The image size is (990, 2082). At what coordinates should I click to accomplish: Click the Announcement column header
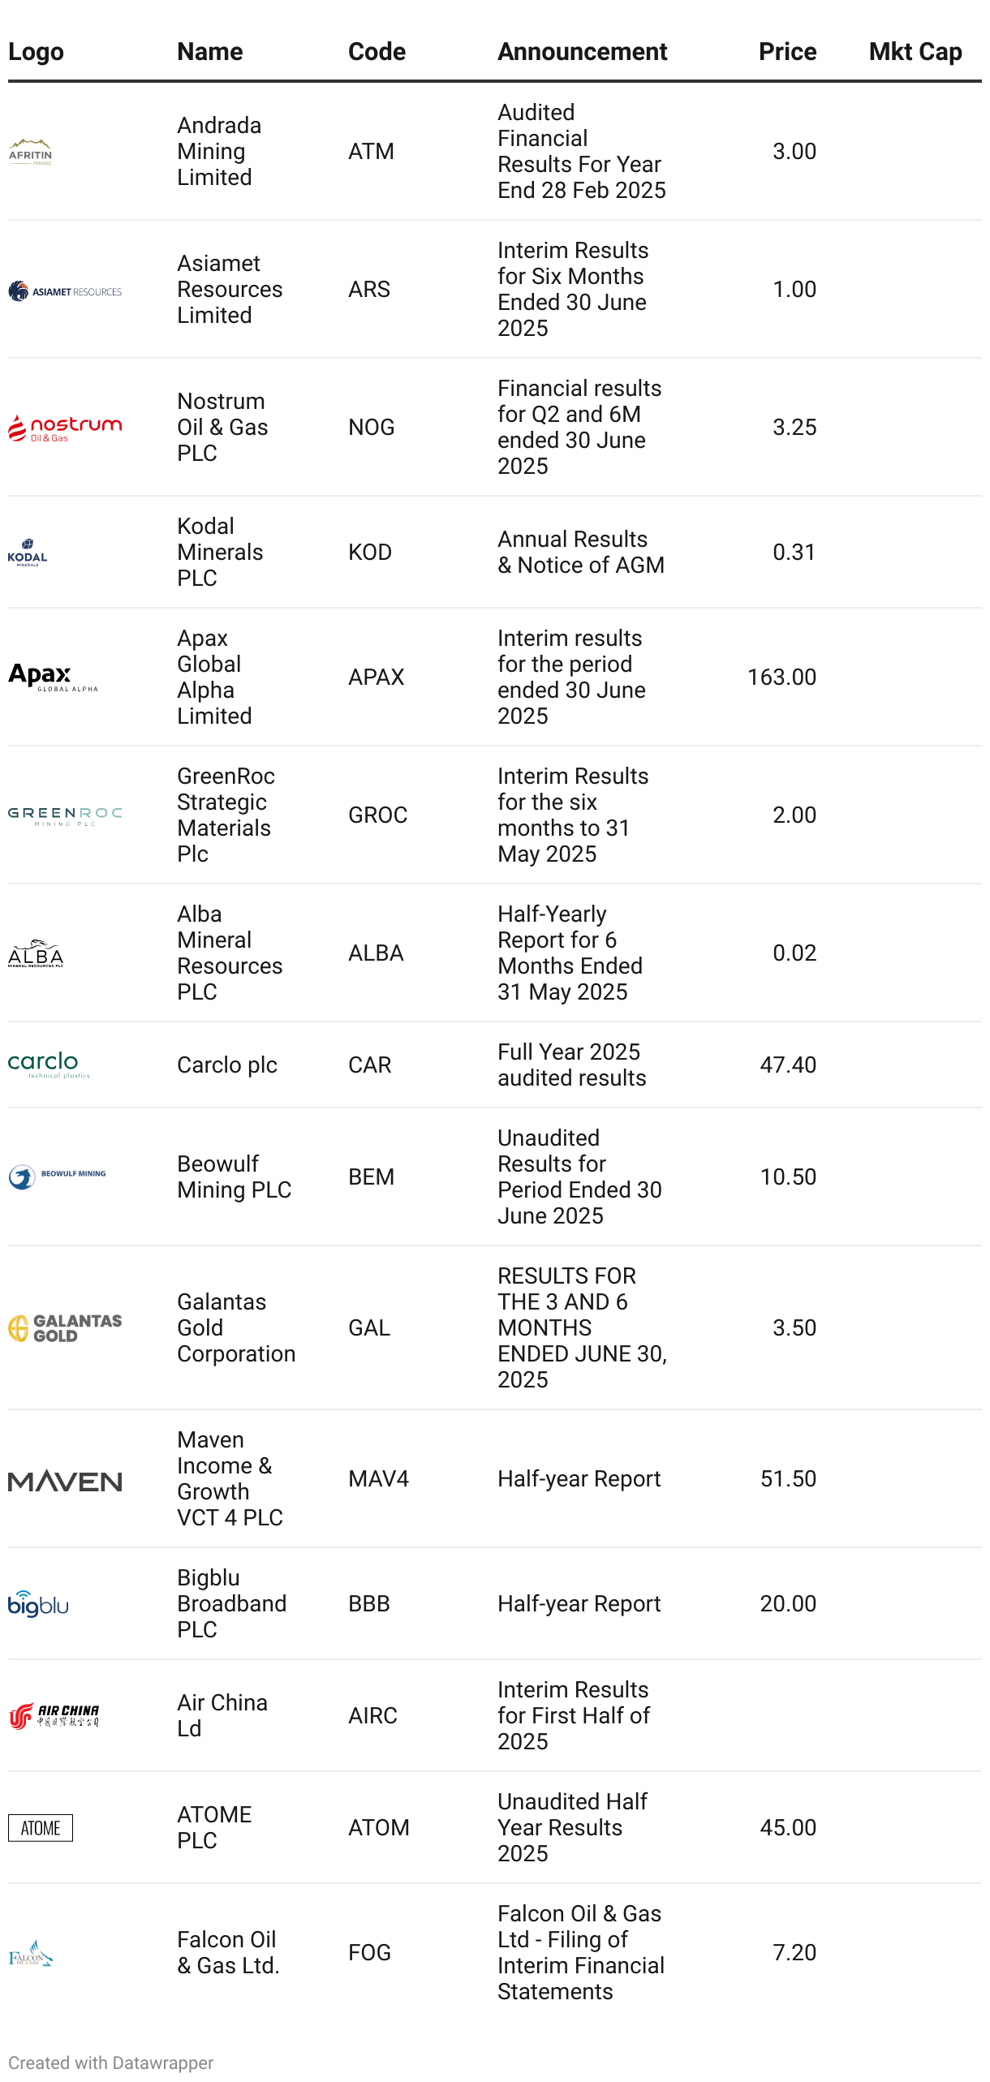coord(582,52)
